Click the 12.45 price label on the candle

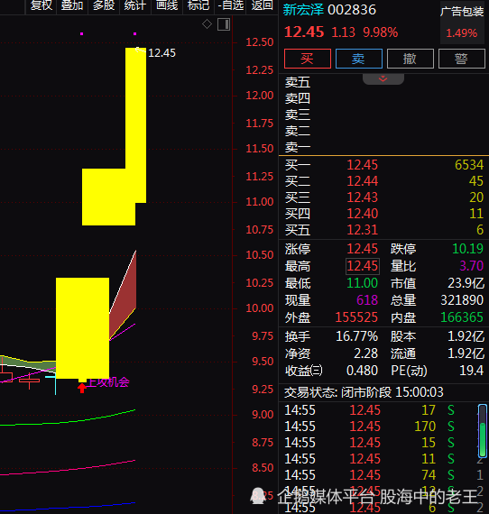point(162,53)
